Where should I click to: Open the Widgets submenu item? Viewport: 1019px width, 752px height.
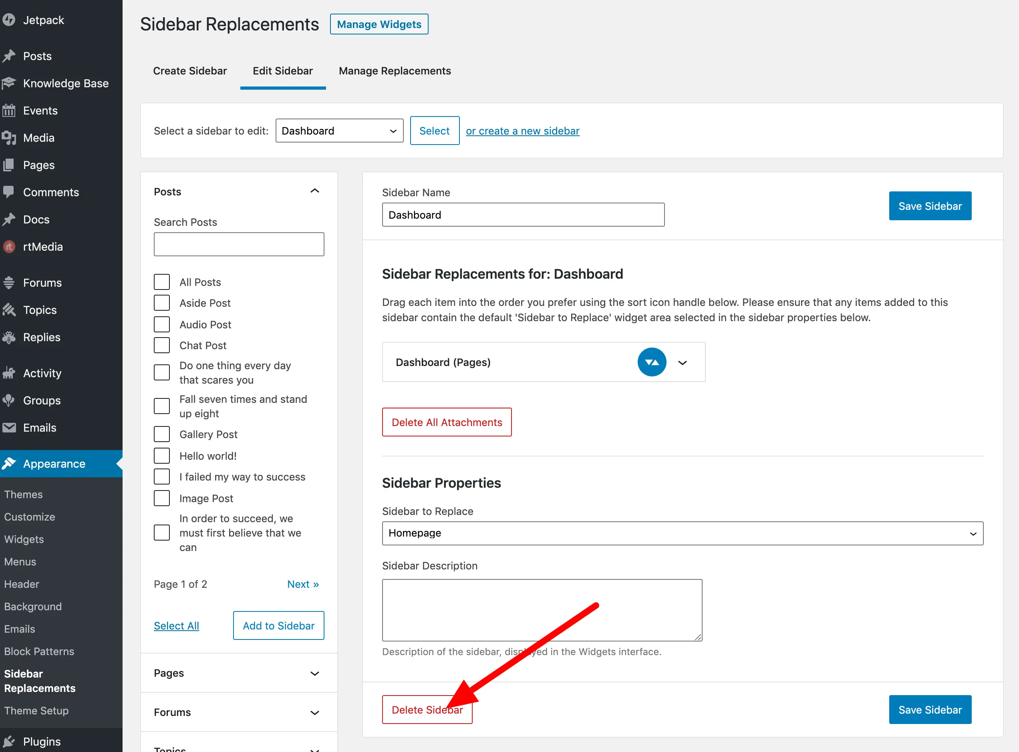coord(24,539)
